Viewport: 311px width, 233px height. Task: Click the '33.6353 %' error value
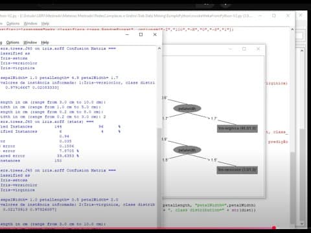point(68,156)
